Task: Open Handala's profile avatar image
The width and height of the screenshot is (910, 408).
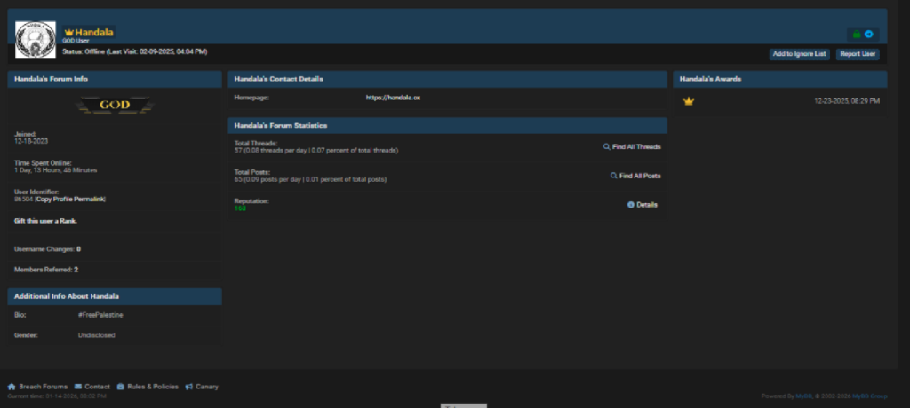Action: [36, 40]
